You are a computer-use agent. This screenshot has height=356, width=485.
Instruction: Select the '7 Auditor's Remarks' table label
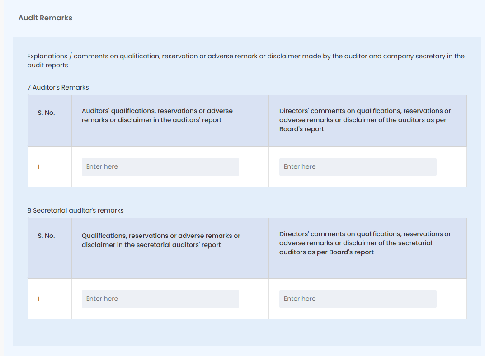58,87
